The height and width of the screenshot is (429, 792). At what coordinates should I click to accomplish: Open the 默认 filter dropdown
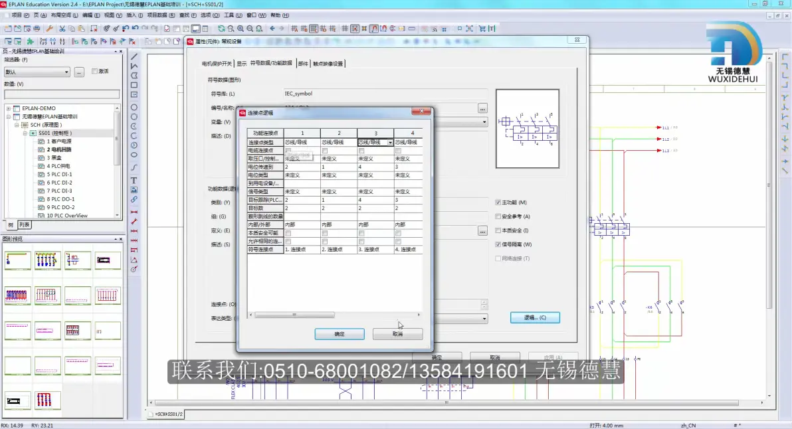coord(37,72)
